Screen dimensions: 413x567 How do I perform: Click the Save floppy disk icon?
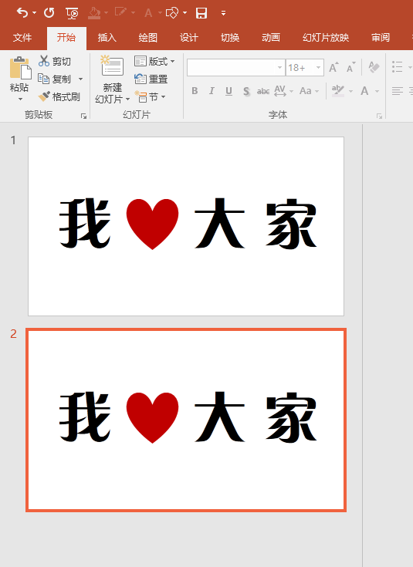201,13
